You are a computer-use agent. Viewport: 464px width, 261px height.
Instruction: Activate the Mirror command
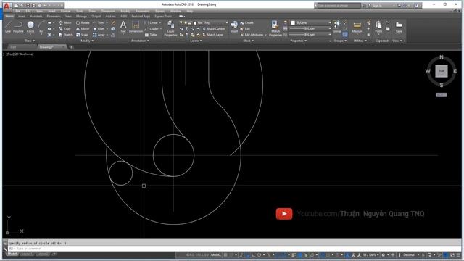[x=83, y=29]
